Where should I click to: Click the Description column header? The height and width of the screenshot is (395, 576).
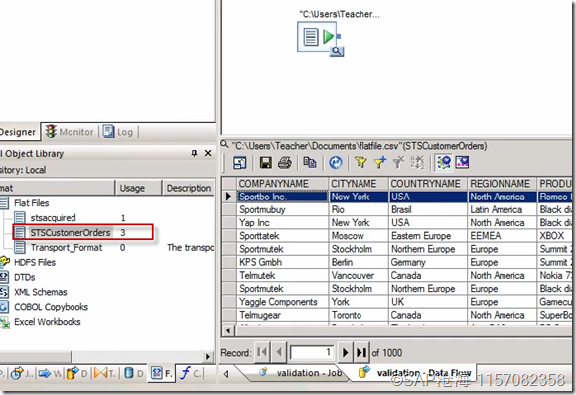(188, 188)
